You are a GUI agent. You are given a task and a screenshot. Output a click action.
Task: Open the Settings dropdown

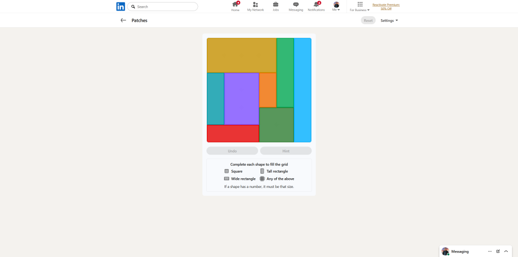[389, 21]
